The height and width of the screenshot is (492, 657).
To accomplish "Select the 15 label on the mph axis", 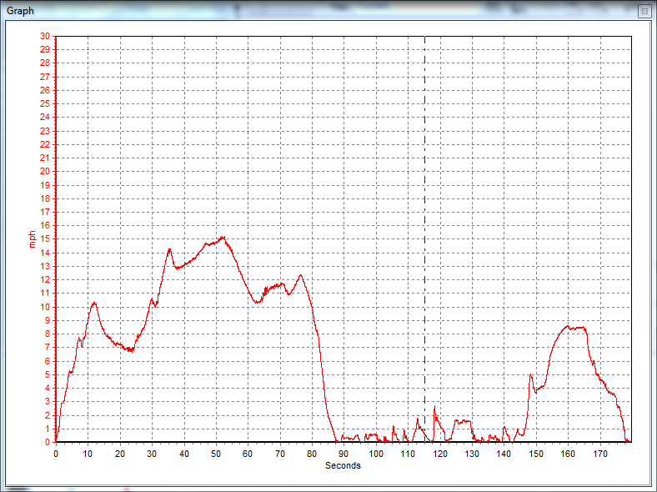I will [x=45, y=239].
